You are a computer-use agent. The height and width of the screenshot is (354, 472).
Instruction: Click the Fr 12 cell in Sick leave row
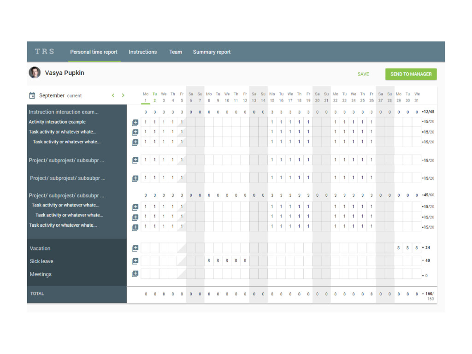245,261
